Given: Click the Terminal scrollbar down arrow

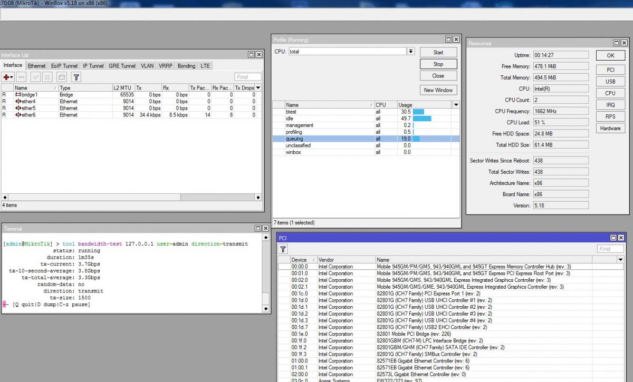Looking at the screenshot, I should (x=265, y=309).
